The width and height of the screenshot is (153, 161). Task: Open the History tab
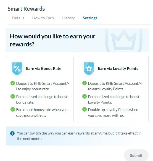coord(68,18)
